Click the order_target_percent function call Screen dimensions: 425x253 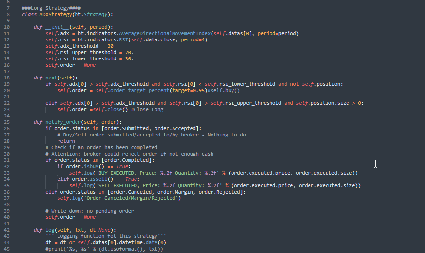pyautogui.click(x=131, y=90)
